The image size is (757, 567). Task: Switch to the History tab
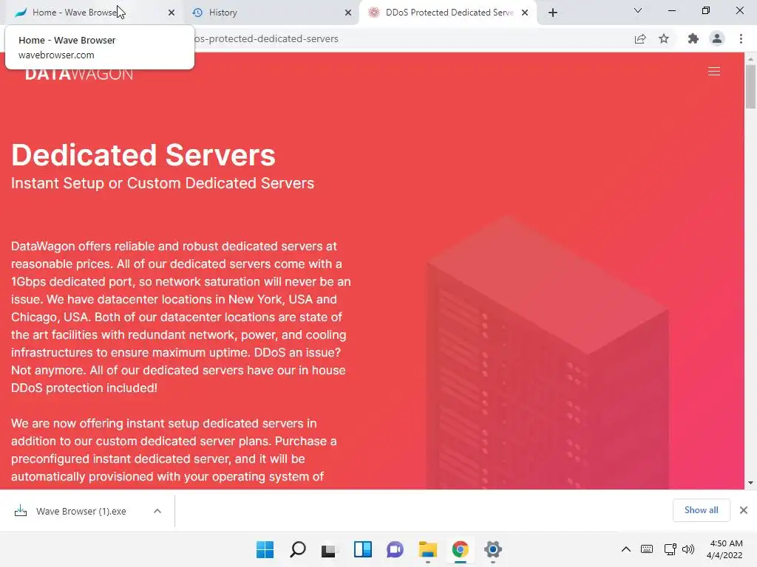pos(271,13)
